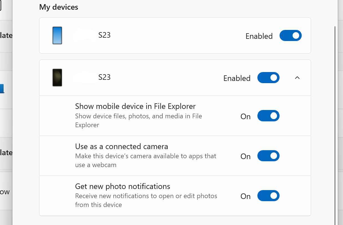The image size is (343, 225).
Task: Click the My devices heading
Action: pos(58,7)
